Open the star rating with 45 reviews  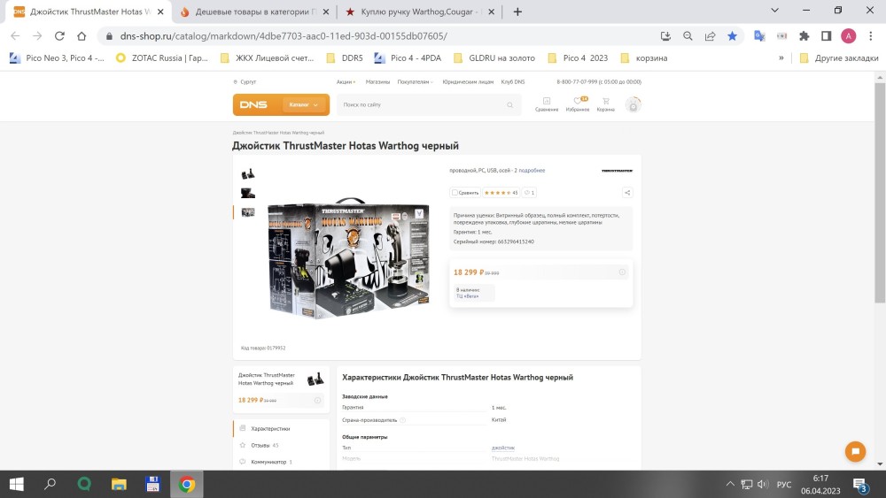[501, 193]
